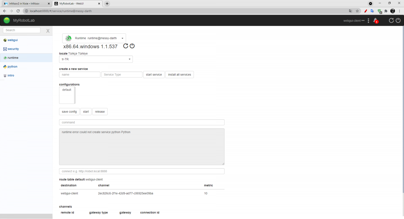Click the intro robot icon in sidebar
The image size is (404, 219).
(x=5, y=76)
